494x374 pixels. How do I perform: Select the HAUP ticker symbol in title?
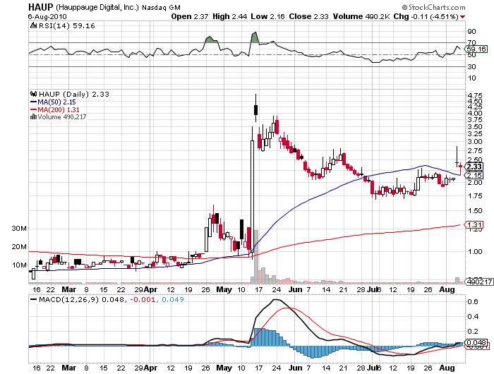click(41, 7)
